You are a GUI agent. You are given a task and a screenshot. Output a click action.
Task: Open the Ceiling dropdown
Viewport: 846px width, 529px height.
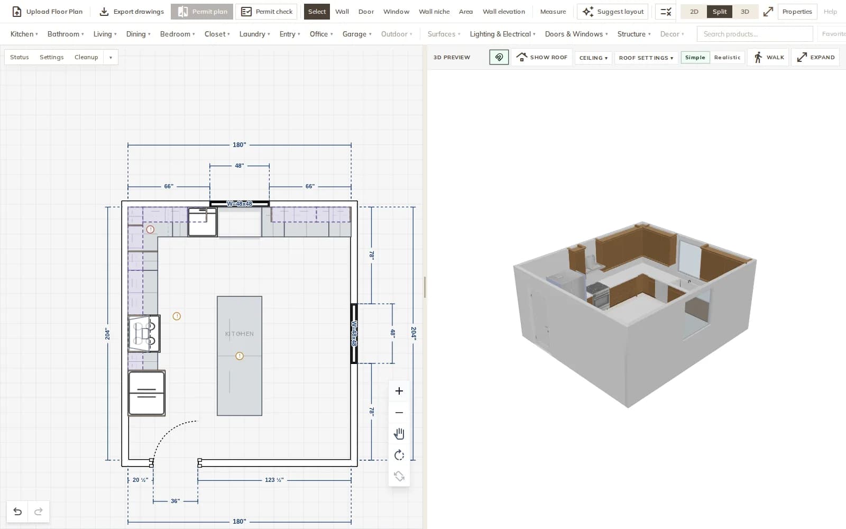[x=593, y=58]
